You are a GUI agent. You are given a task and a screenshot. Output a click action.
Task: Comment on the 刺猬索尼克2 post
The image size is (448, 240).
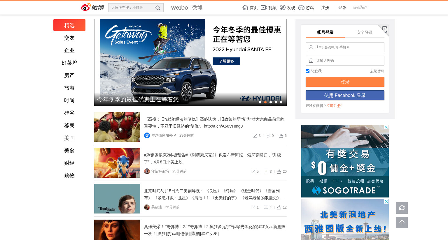click(x=266, y=172)
